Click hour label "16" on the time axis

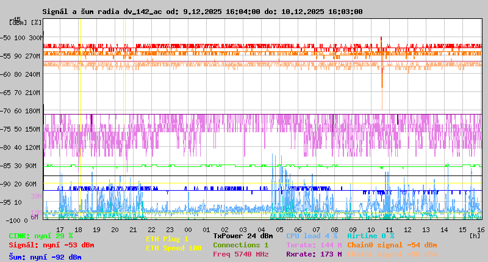(481, 230)
